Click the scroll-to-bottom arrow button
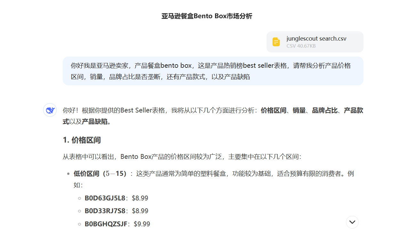Viewport: 400px width, 233px height. click(x=352, y=222)
